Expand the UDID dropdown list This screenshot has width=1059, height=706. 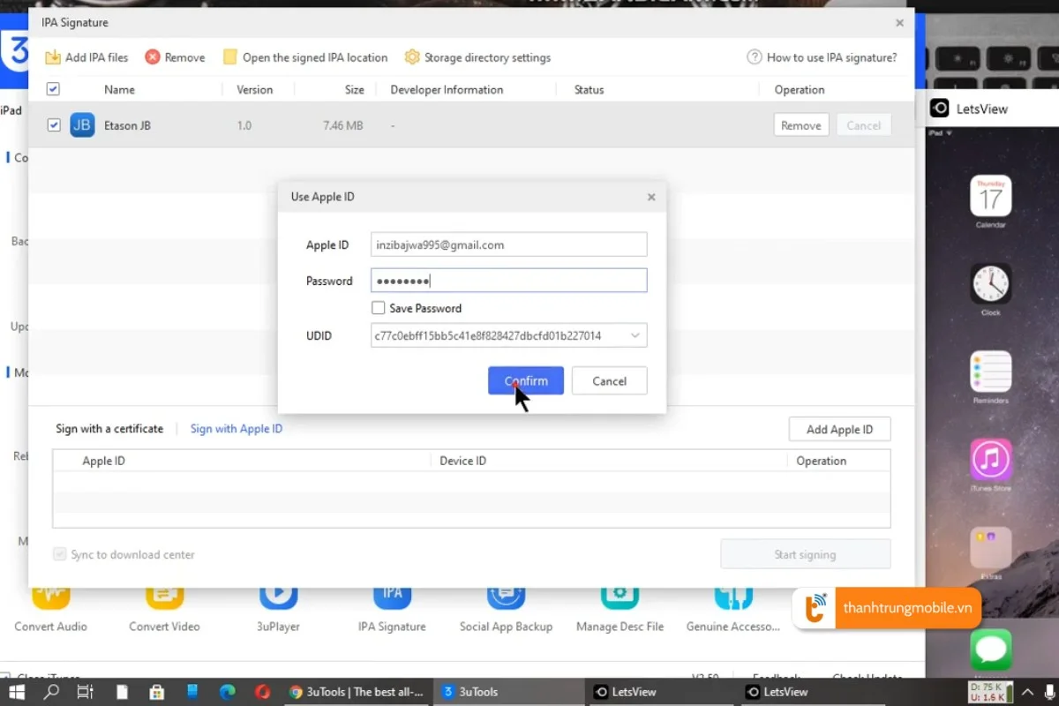(x=635, y=335)
